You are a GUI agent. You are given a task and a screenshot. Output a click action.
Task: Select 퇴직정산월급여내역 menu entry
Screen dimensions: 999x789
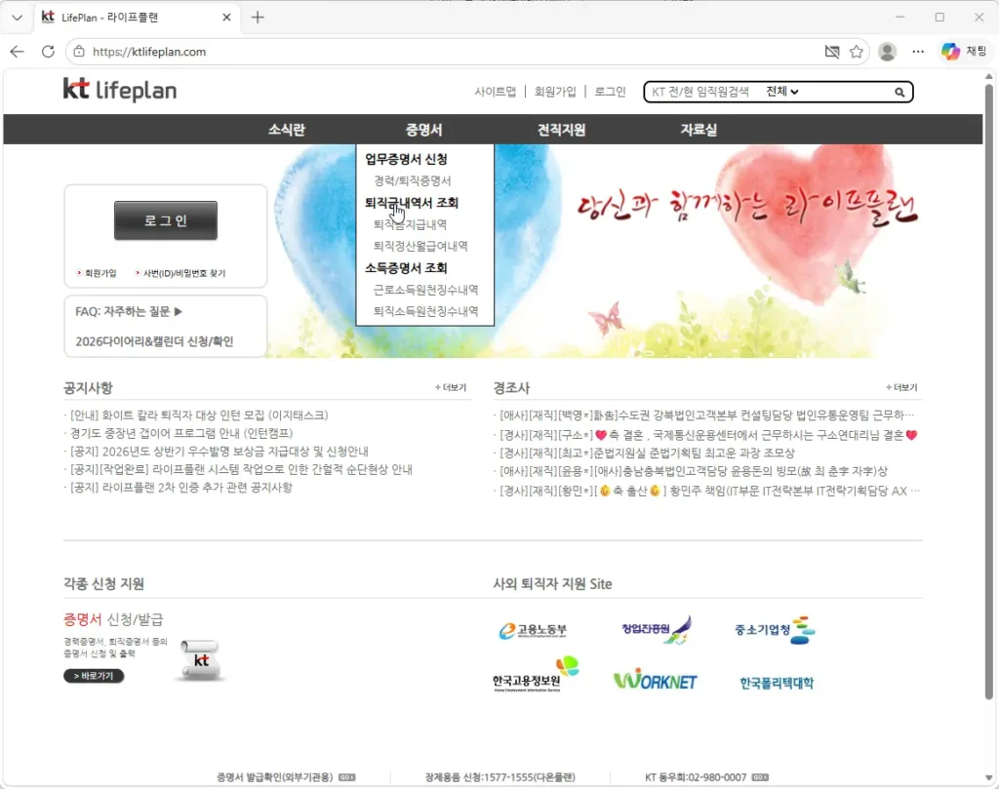pos(420,246)
